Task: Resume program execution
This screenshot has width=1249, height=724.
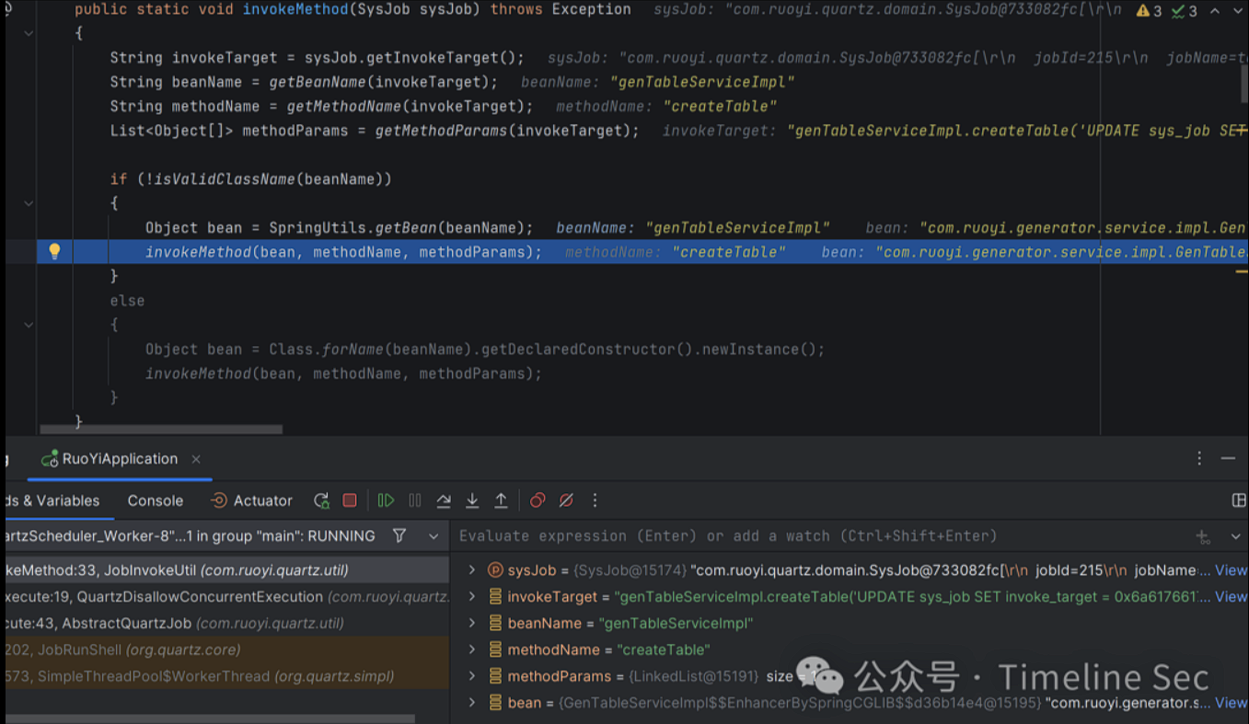Action: pyautogui.click(x=386, y=500)
